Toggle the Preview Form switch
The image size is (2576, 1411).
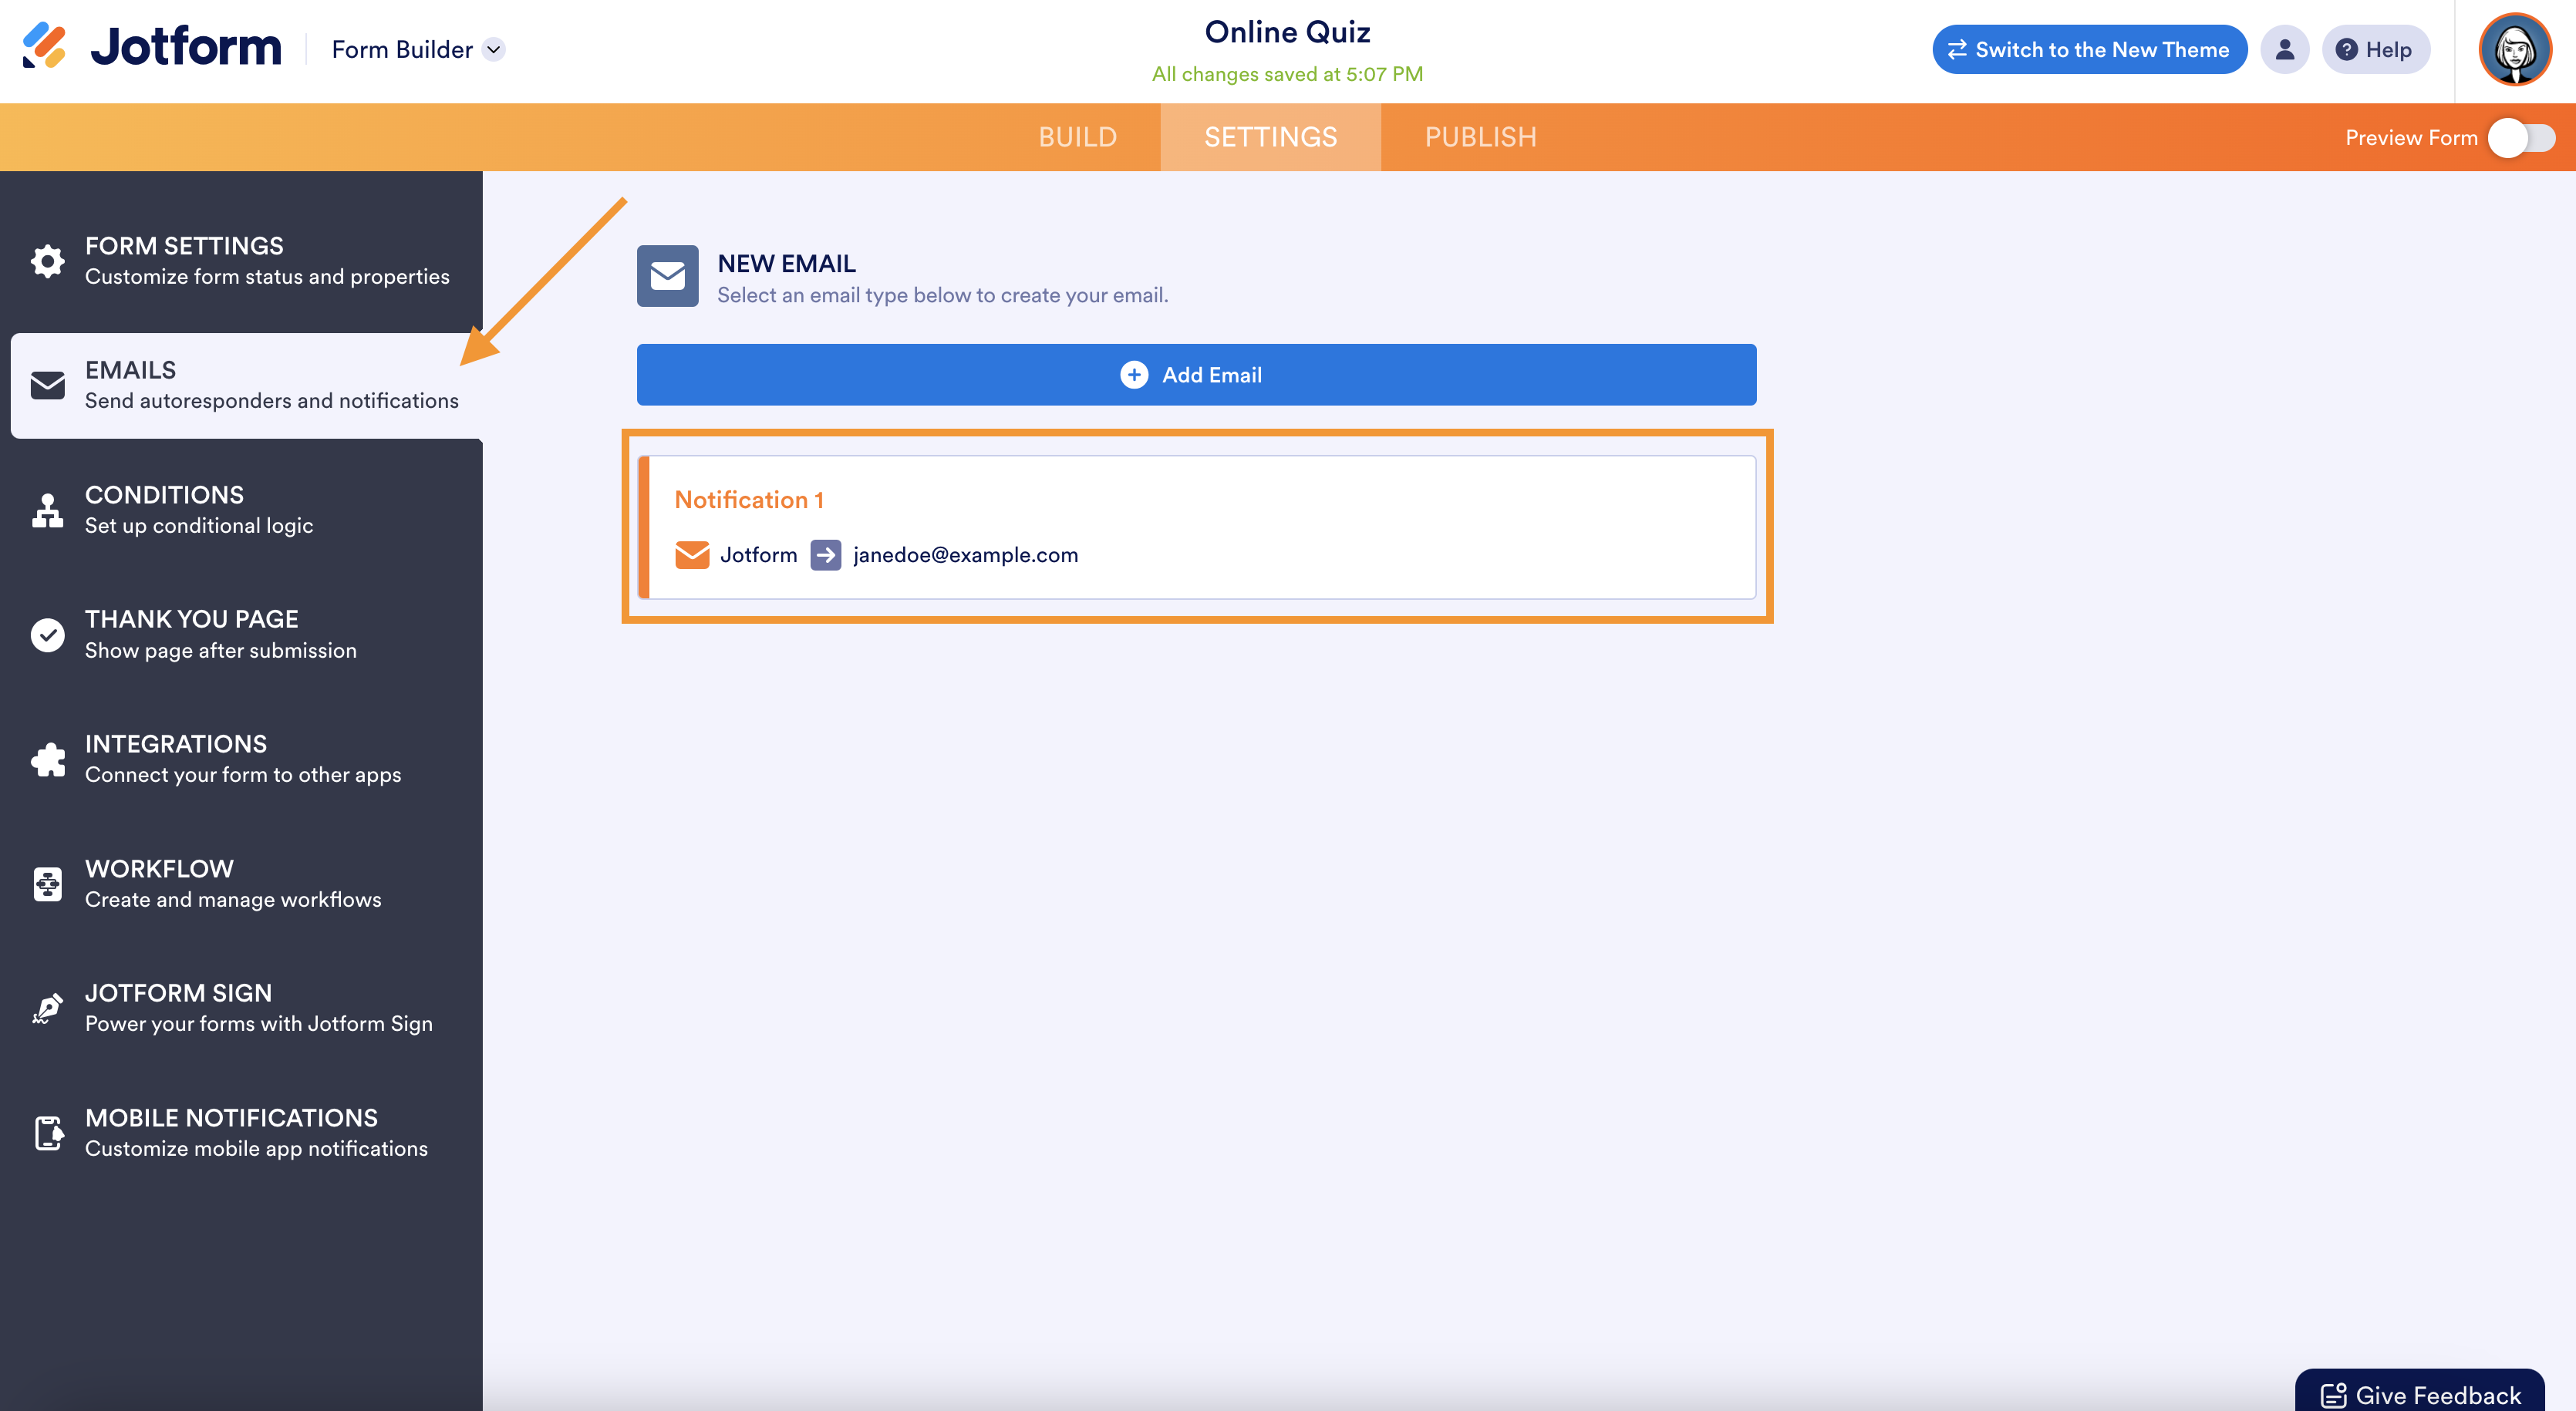2521,138
